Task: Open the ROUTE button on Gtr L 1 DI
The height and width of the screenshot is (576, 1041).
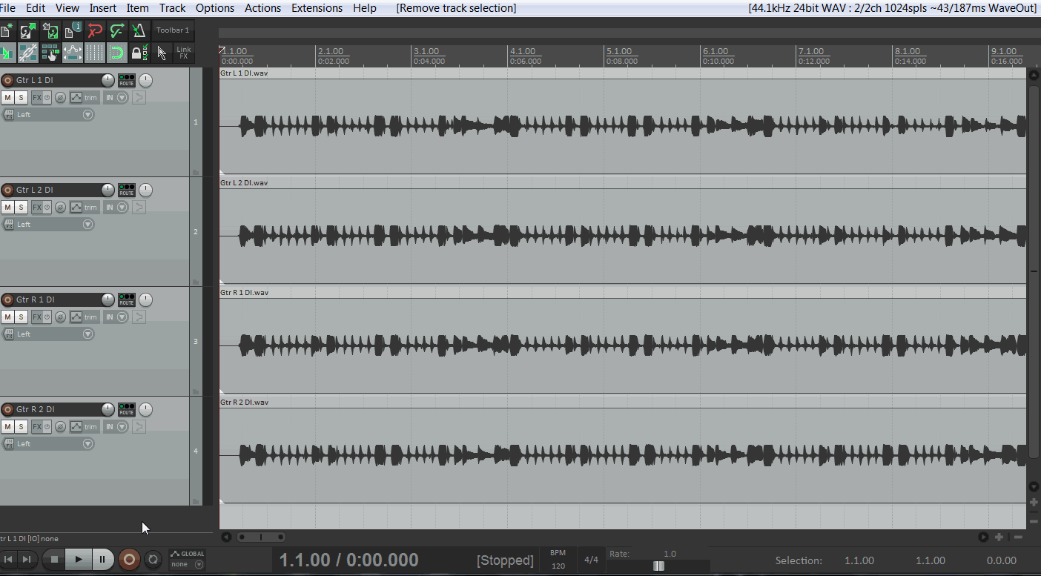Action: pyautogui.click(x=127, y=80)
